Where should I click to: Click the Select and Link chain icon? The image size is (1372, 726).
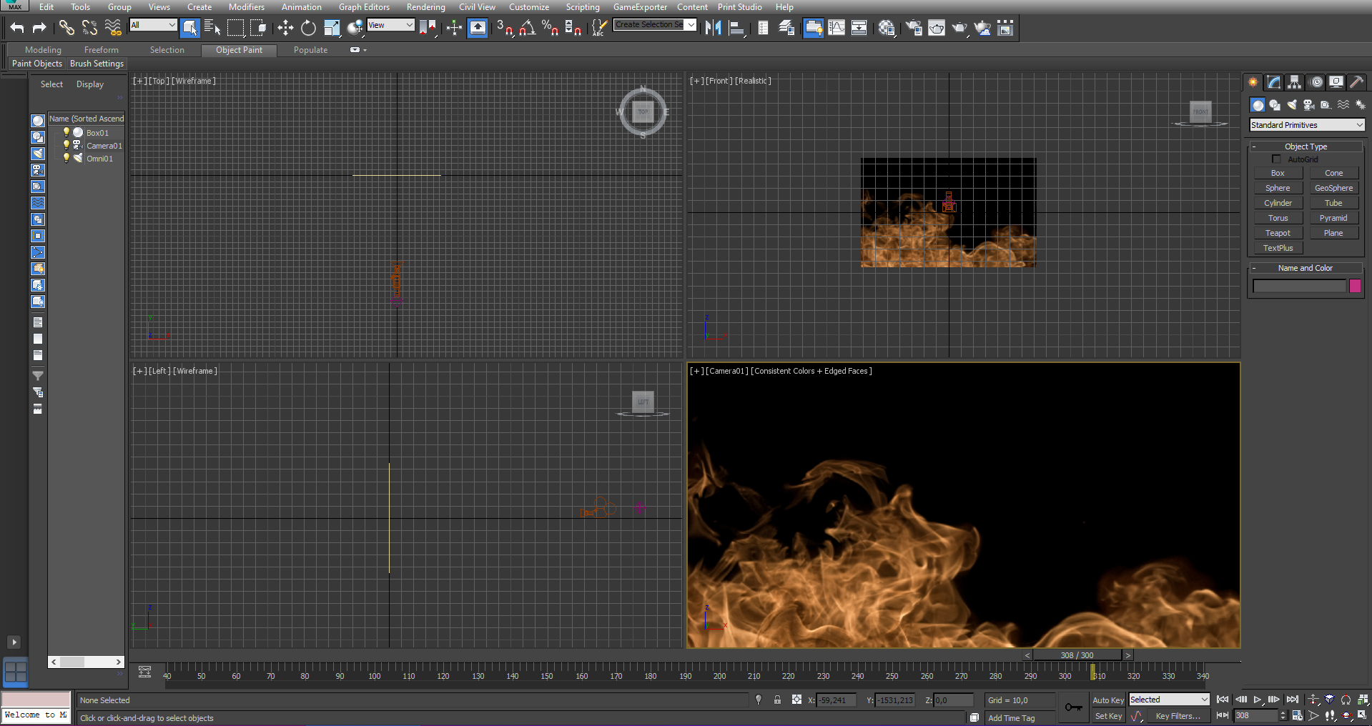coord(66,28)
